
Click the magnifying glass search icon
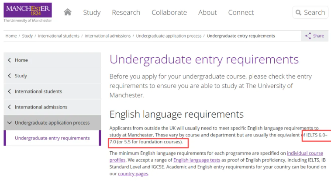(x=299, y=12)
